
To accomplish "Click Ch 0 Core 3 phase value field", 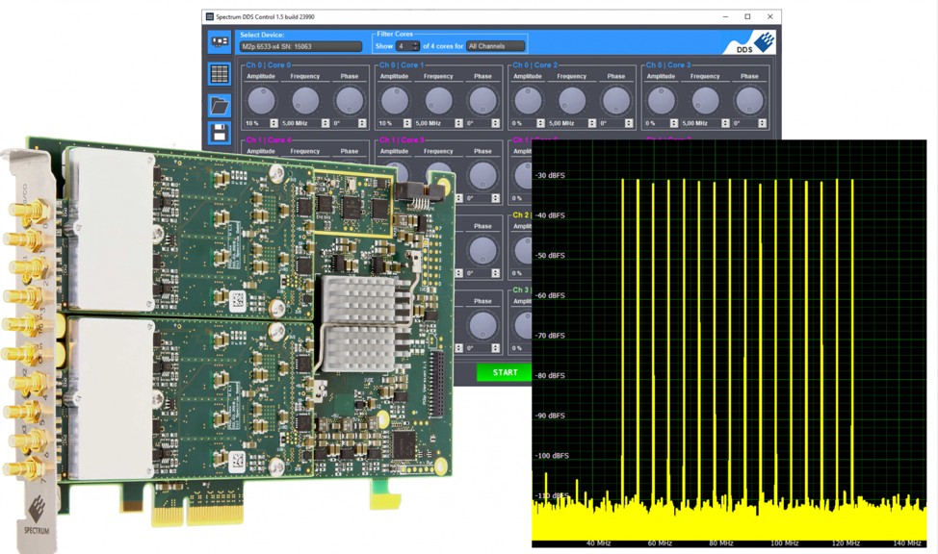I will 744,123.
